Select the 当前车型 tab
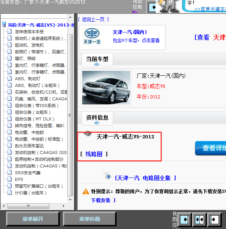Image resolution: width=226 pixels, height=229 pixels. [x=97, y=60]
